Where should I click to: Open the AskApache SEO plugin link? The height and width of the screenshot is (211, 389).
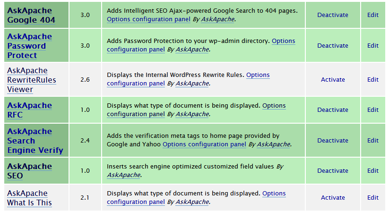click(x=29, y=171)
